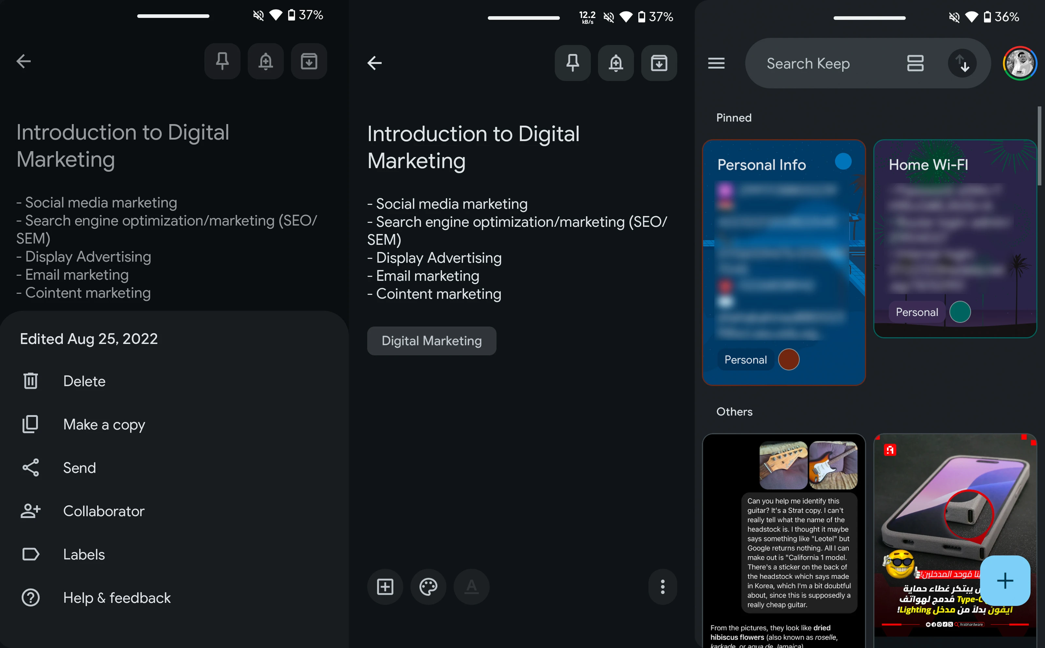Tap blue circle on Personal Info note
The height and width of the screenshot is (648, 1045).
(x=843, y=161)
